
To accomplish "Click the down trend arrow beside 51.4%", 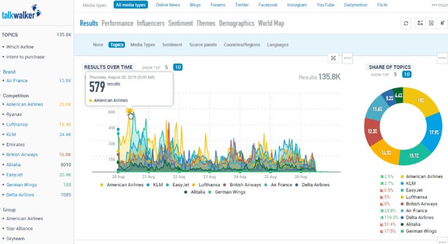I will [381, 225].
